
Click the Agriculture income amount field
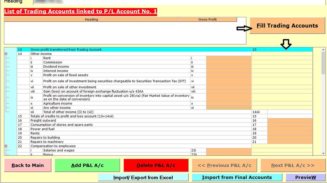(229, 103)
